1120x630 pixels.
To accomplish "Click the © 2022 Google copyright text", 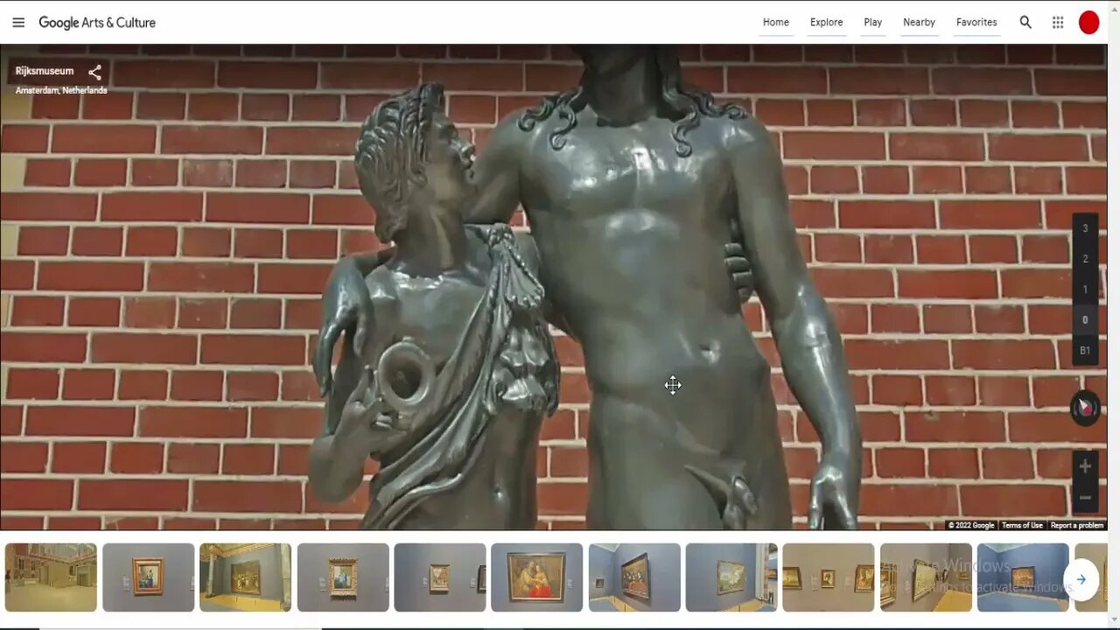I will pyautogui.click(x=971, y=525).
